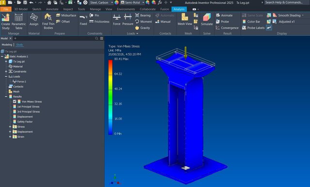Open Mesh View
This screenshot has width=310, height=187.
pos(185,20)
